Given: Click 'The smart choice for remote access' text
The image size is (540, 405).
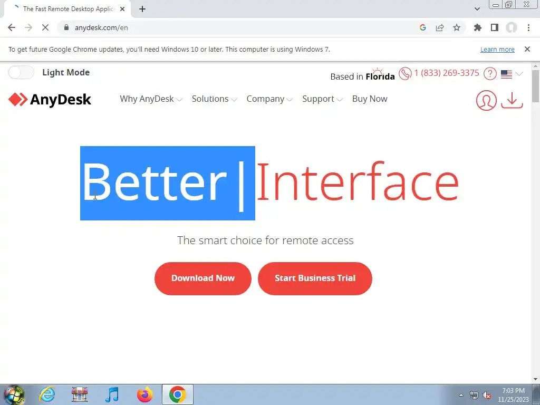Looking at the screenshot, I should (265, 240).
